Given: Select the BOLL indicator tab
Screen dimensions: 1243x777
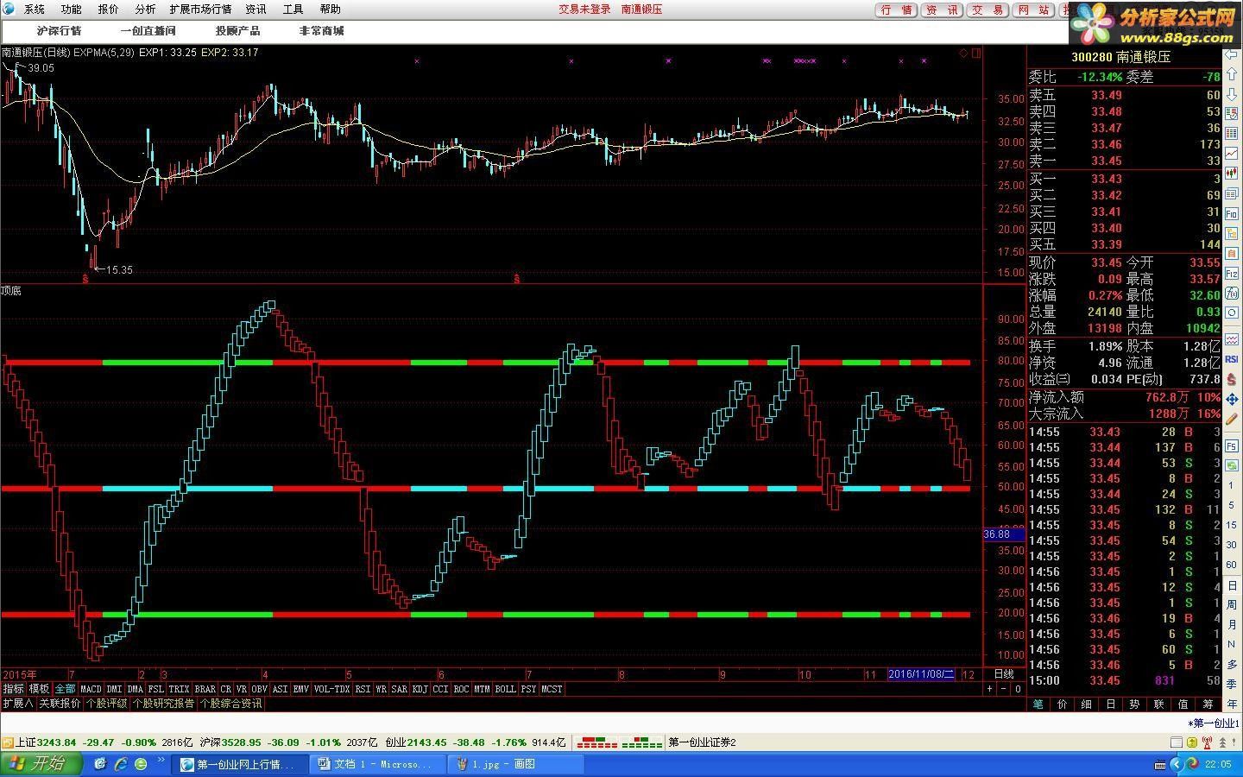Looking at the screenshot, I should [505, 689].
